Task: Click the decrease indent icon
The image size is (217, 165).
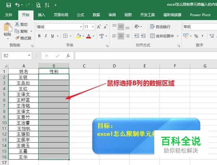Action: pyautogui.click(x=137, y=36)
